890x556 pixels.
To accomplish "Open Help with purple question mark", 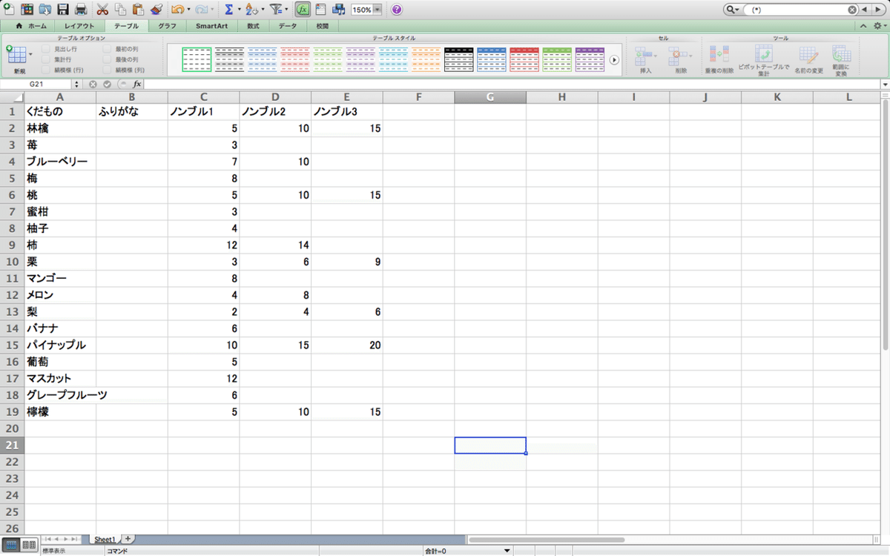I will pos(397,10).
